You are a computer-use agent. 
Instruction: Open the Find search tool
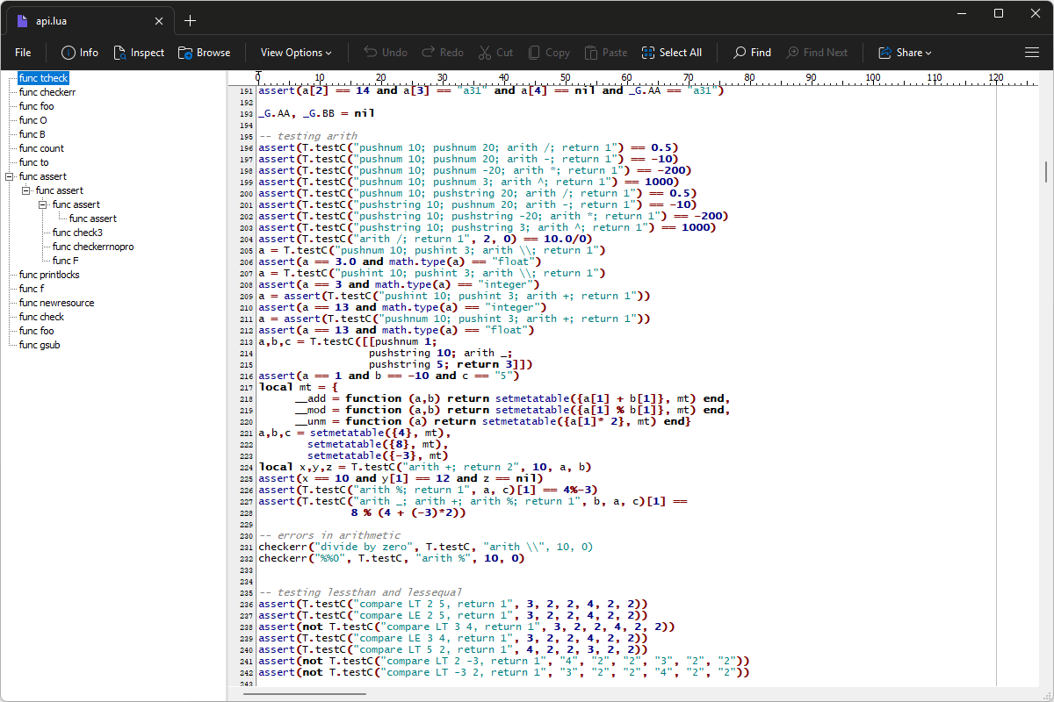752,53
